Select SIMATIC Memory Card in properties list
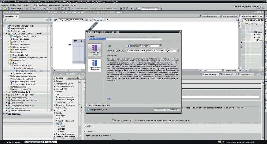Viewport: 267px width, 144px height. coord(65,102)
